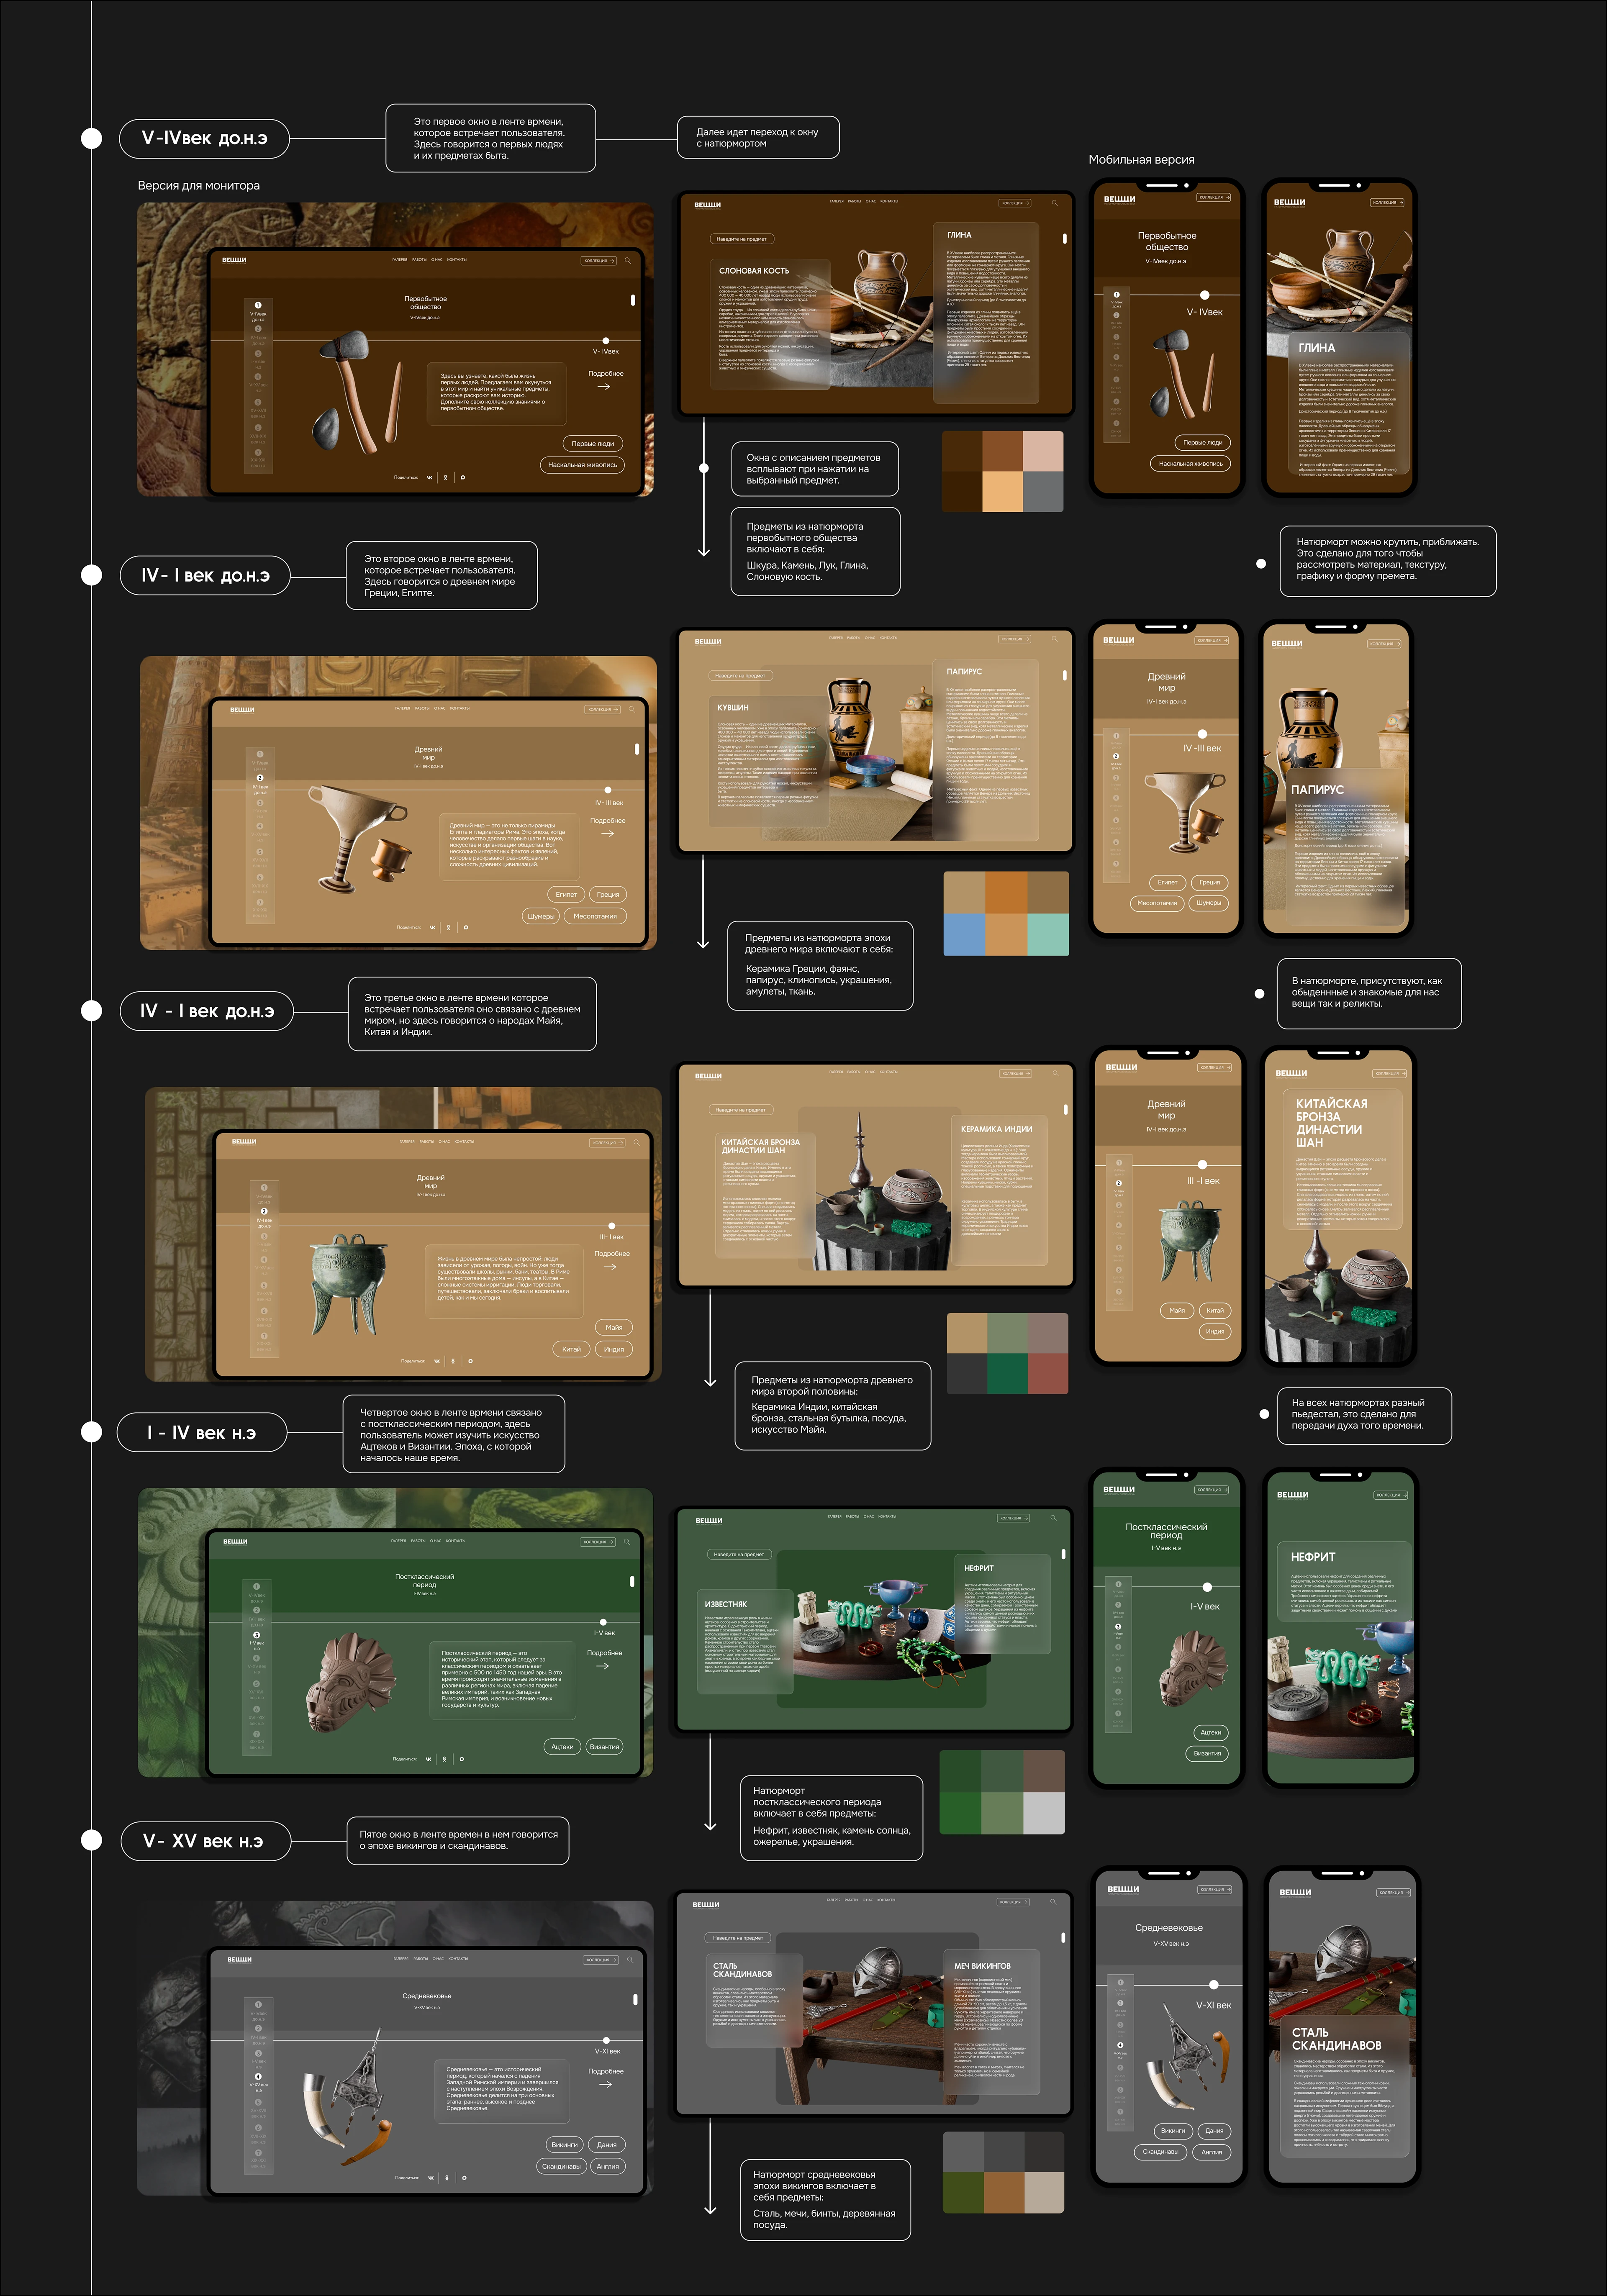This screenshot has width=1607, height=2296.
Task: Open РАБОТЫ menu on Первобытное общество monitor
Action: tap(420, 260)
